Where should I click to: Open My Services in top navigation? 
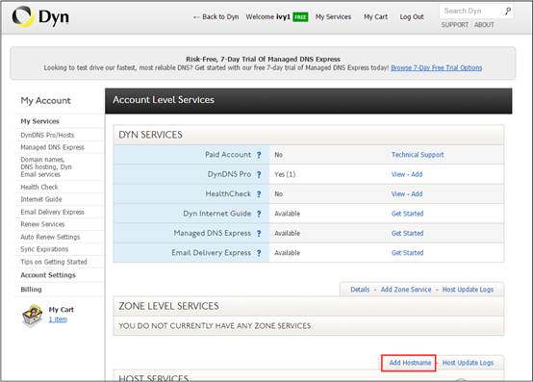(333, 17)
